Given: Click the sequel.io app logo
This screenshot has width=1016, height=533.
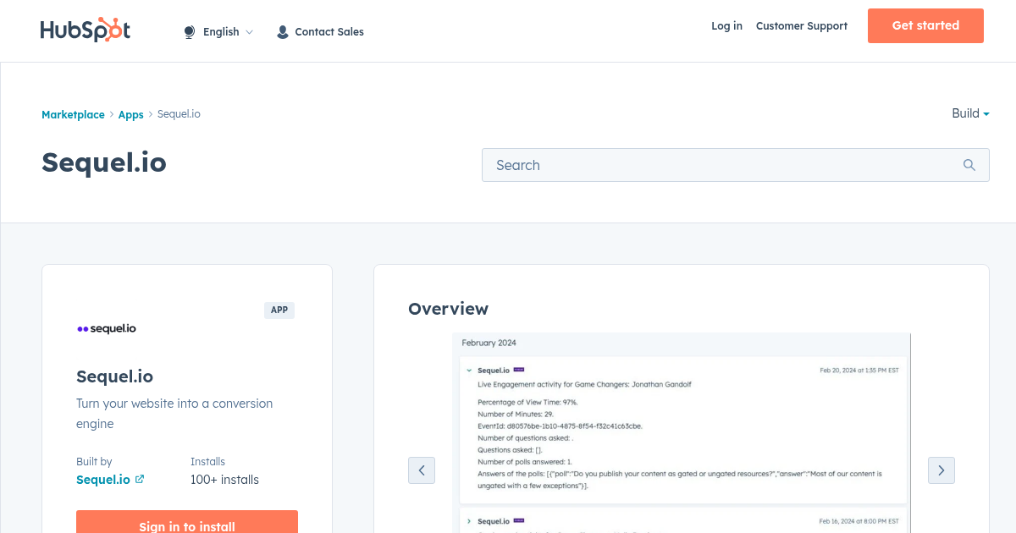Looking at the screenshot, I should pyautogui.click(x=107, y=328).
